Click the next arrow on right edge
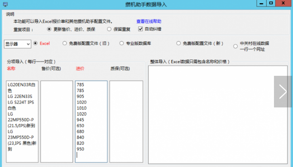The height and width of the screenshot is (167, 293). point(283,92)
